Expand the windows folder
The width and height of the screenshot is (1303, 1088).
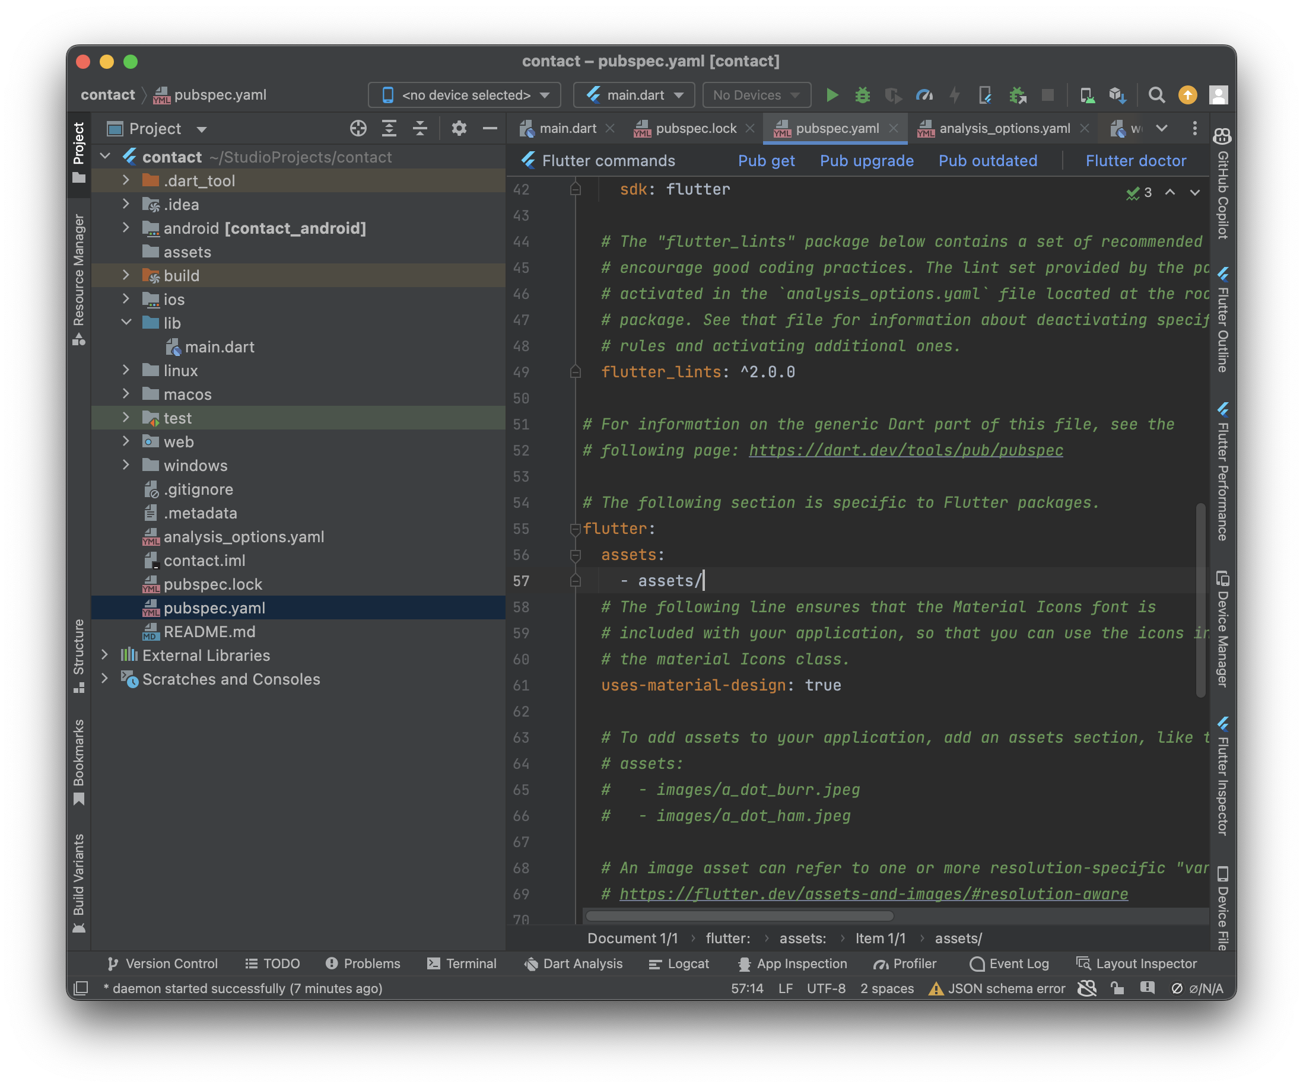point(126,465)
